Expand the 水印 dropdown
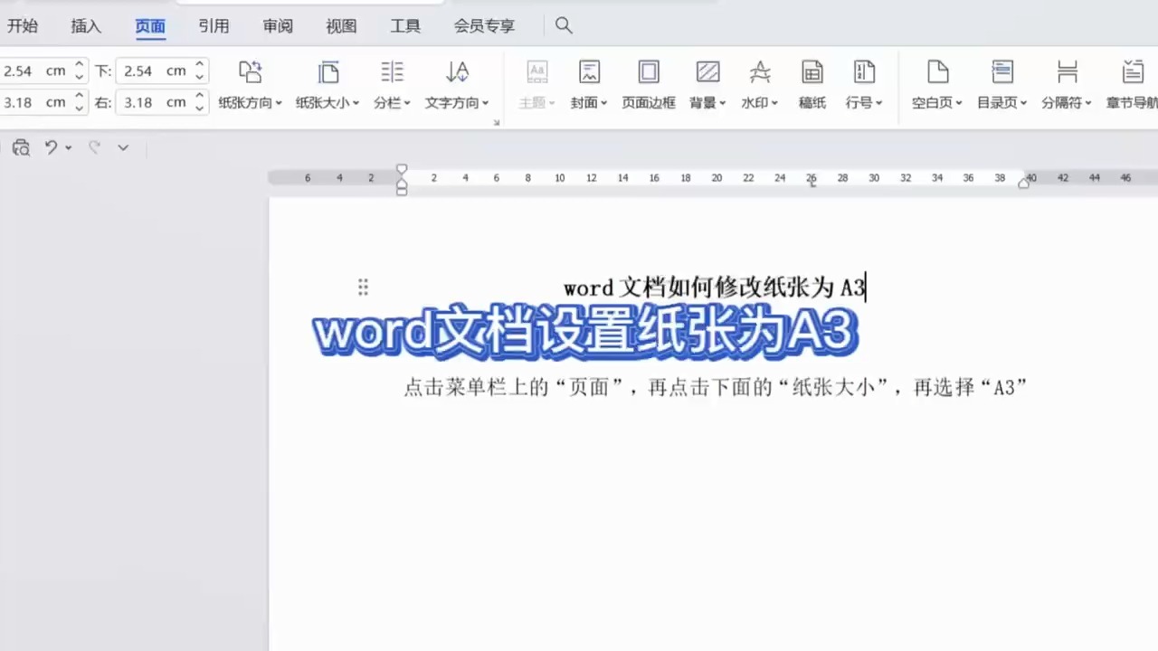Screen dimensions: 1158x651 774,103
